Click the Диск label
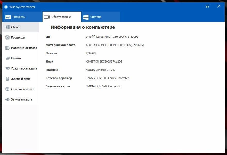 49,61
